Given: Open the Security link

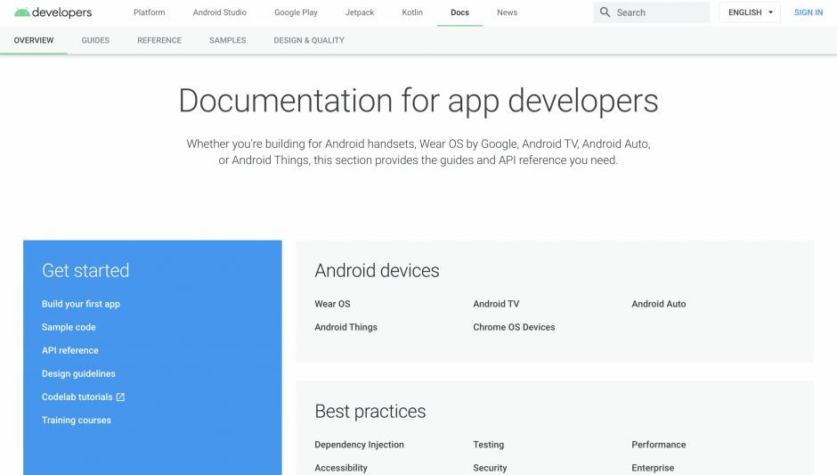Looking at the screenshot, I should click(490, 468).
